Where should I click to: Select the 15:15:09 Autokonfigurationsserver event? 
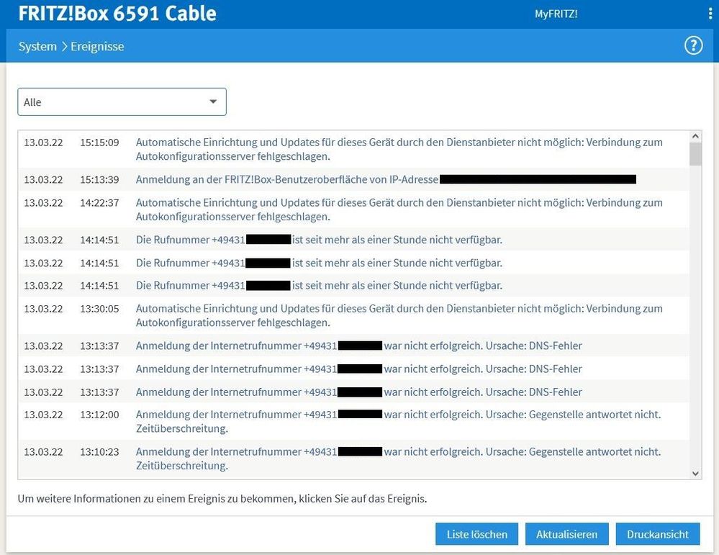point(353,149)
